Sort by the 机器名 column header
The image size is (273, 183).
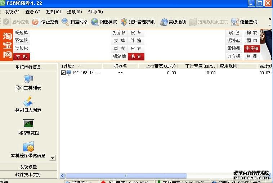120,66
